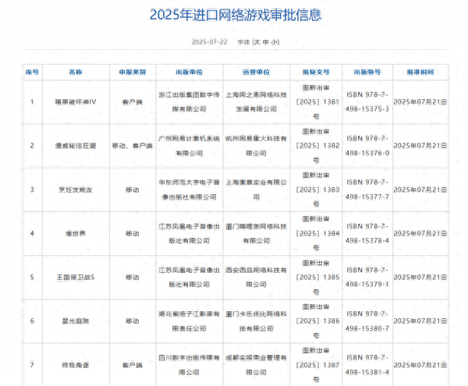Click publisher 浙江出版集团数字传媒有限公司
468x386 pixels.
pos(190,102)
